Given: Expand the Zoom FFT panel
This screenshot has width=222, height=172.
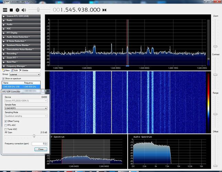Looking at the screenshot, I should 21,58.
